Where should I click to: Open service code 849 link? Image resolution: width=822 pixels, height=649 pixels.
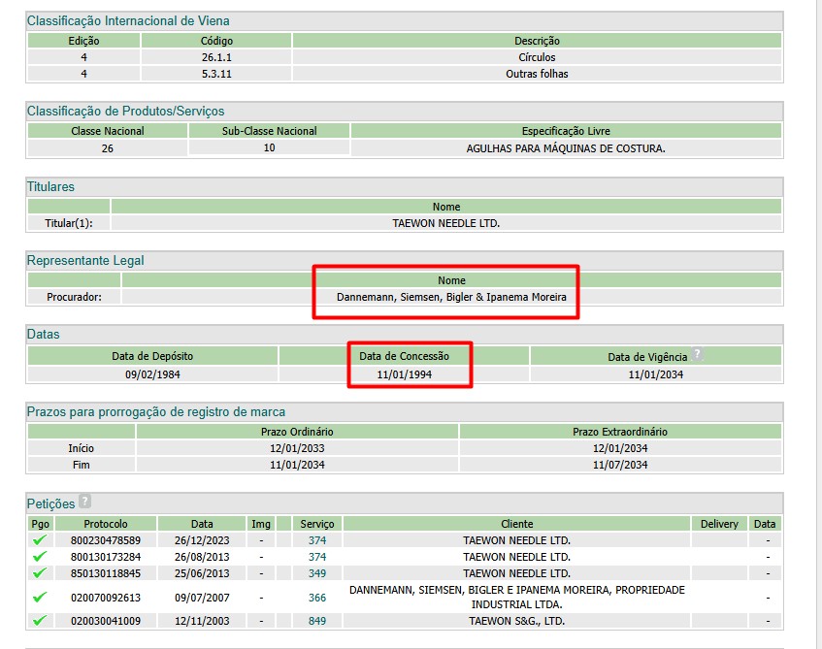click(317, 621)
